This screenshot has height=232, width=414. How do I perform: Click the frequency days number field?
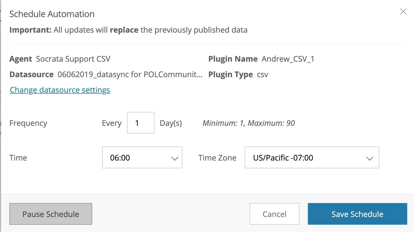[141, 123]
